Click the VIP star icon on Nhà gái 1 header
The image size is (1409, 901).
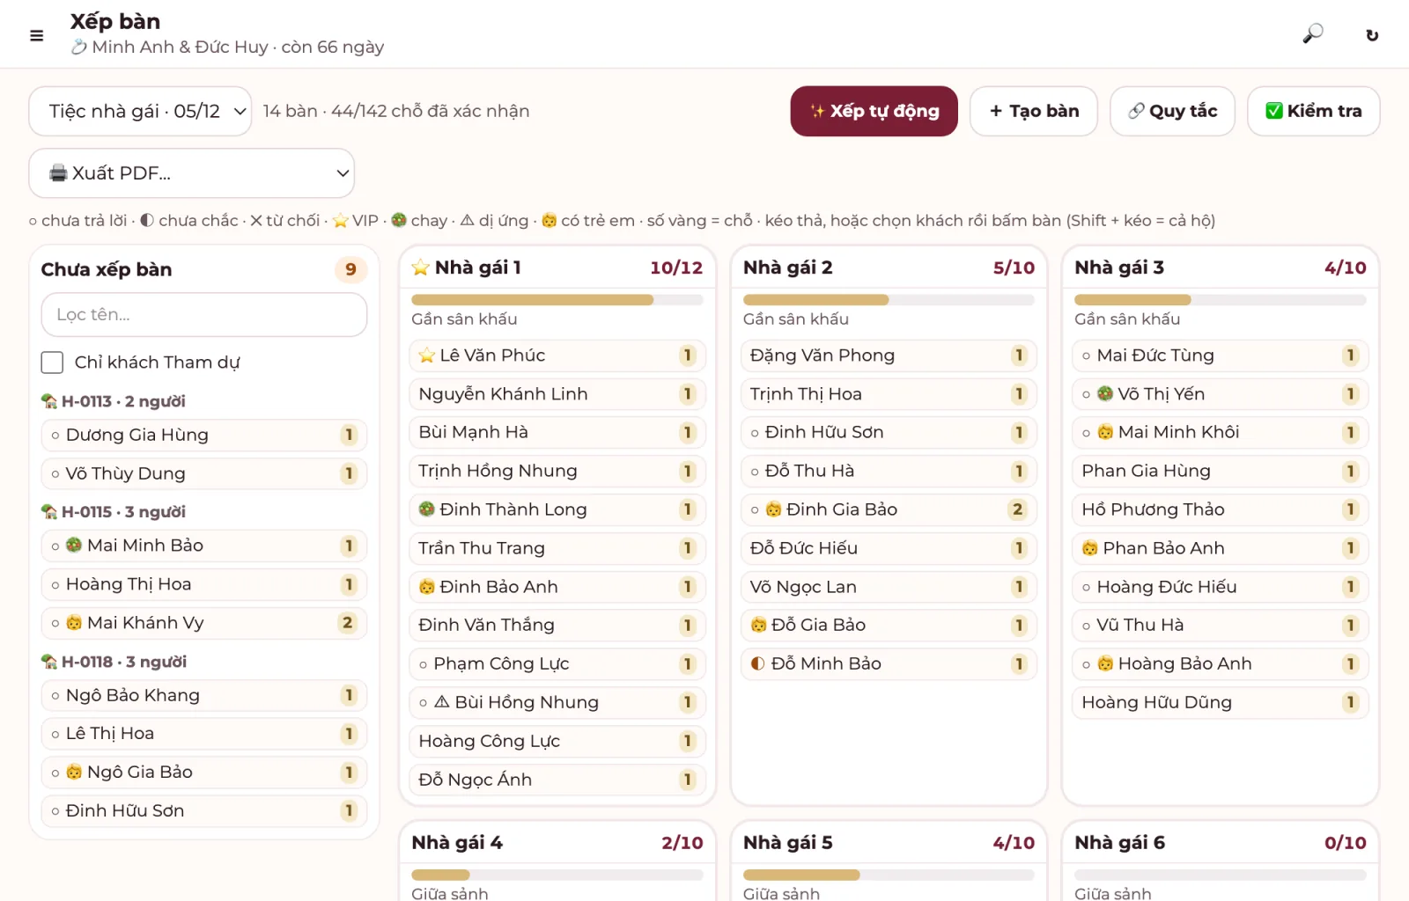pos(421,267)
